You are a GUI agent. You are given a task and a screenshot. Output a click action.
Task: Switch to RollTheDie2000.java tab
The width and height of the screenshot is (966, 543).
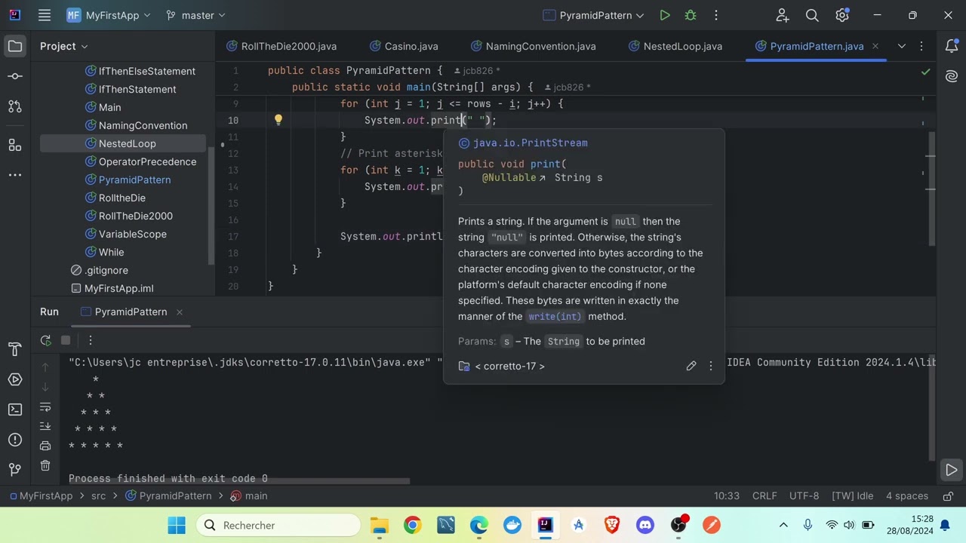281,46
